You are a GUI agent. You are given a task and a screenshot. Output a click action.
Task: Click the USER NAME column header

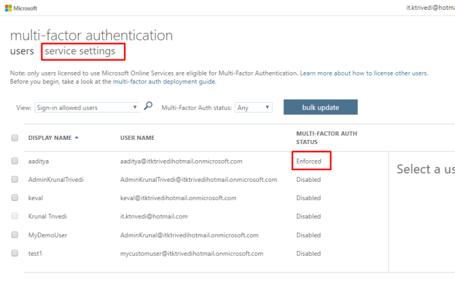click(x=137, y=138)
